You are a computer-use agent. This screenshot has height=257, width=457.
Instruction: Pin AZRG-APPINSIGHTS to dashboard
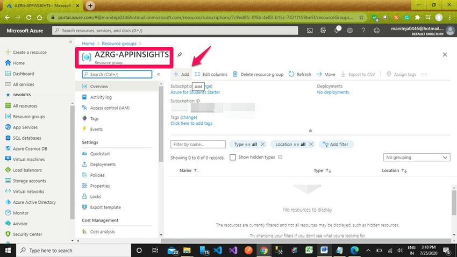pos(180,54)
